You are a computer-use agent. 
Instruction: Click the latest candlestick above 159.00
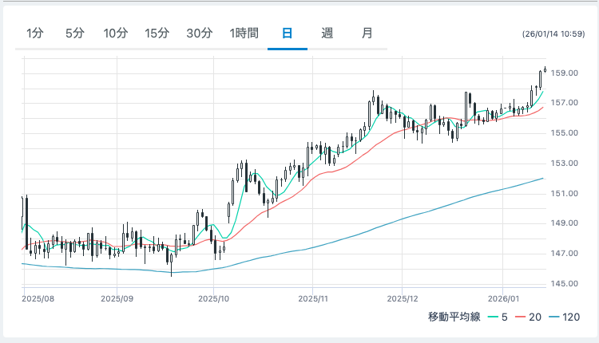[545, 69]
